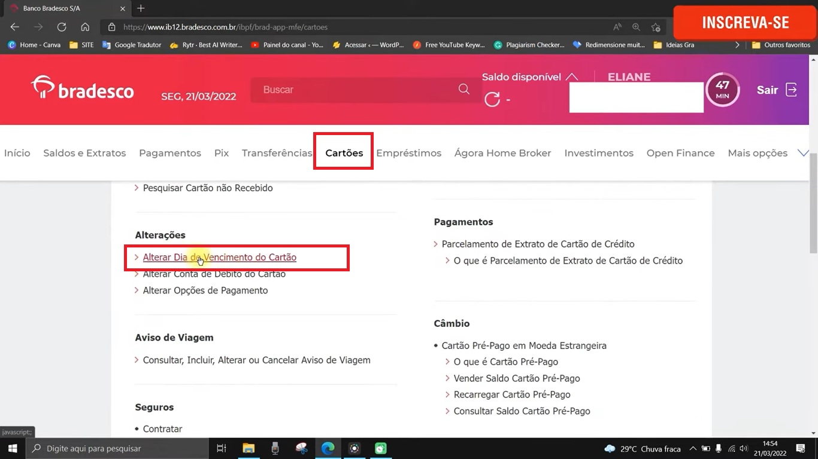This screenshot has width=818, height=459.
Task: Click Alterar Opções de Pagamento
Action: tap(205, 290)
